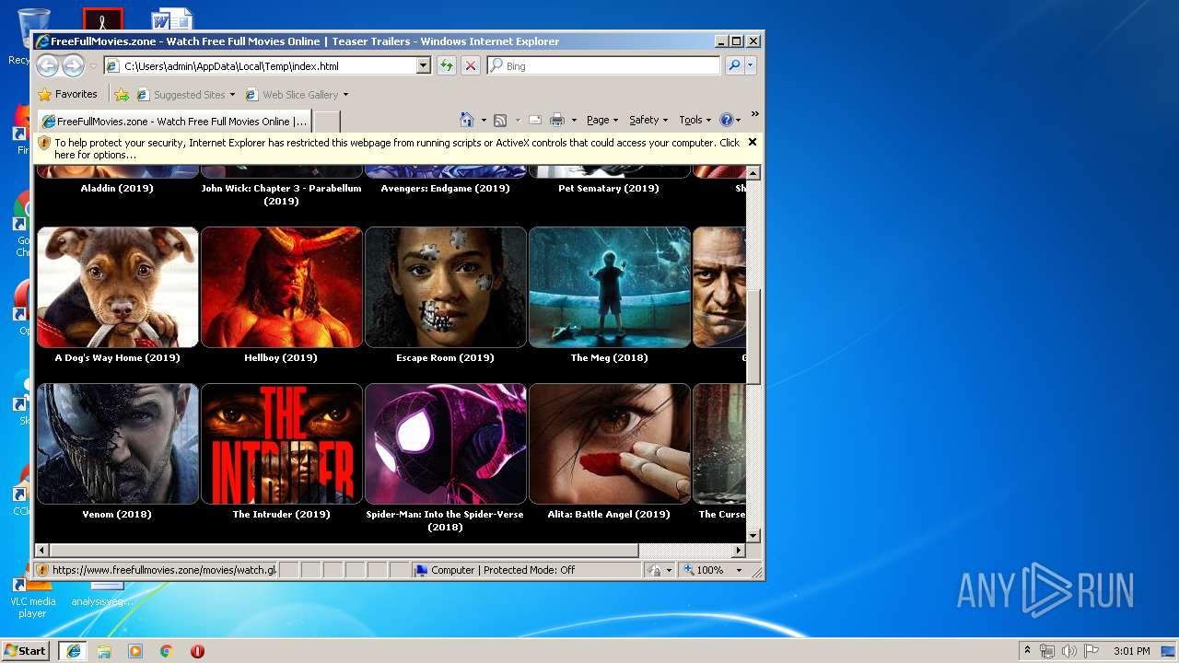Expand the Home button dropdown arrow
Image resolution: width=1179 pixels, height=663 pixels.
(482, 120)
